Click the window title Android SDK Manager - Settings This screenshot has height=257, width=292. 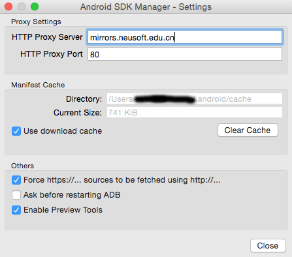(x=146, y=7)
